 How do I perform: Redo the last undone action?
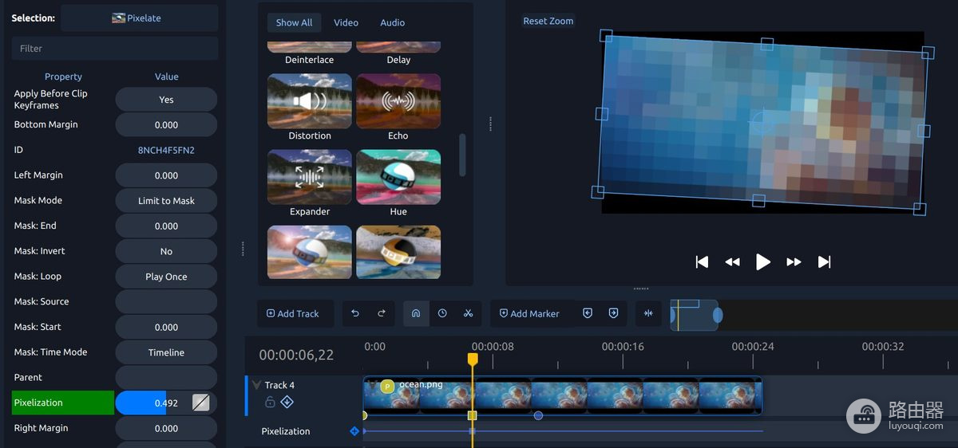[x=382, y=313]
